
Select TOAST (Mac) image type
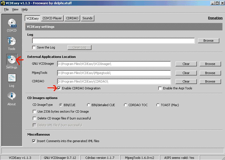click(158, 105)
